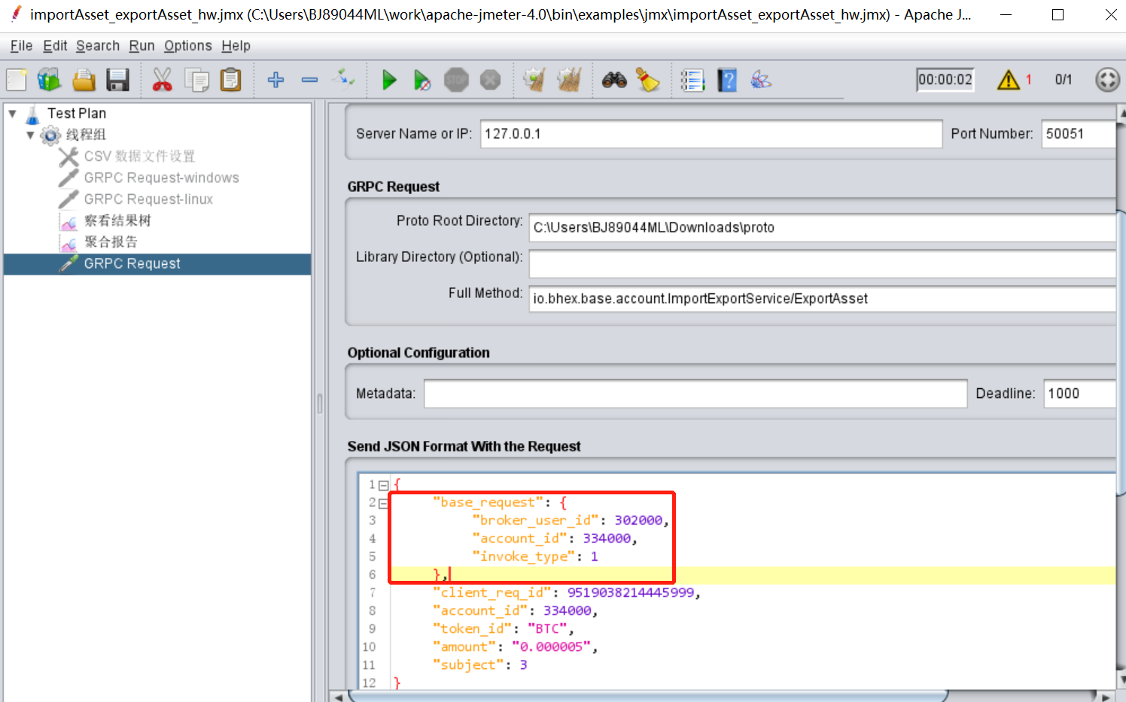This screenshot has width=1126, height=702.
Task: Open the Function Helper list icon
Action: pos(692,80)
